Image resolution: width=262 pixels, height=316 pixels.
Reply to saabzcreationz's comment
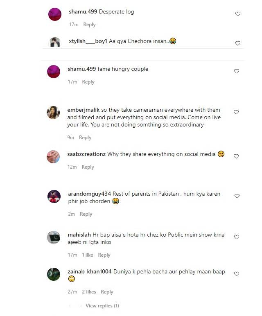coord(88,167)
